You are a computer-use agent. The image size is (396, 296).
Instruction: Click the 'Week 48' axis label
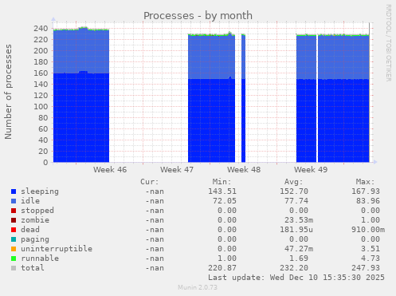(x=244, y=170)
